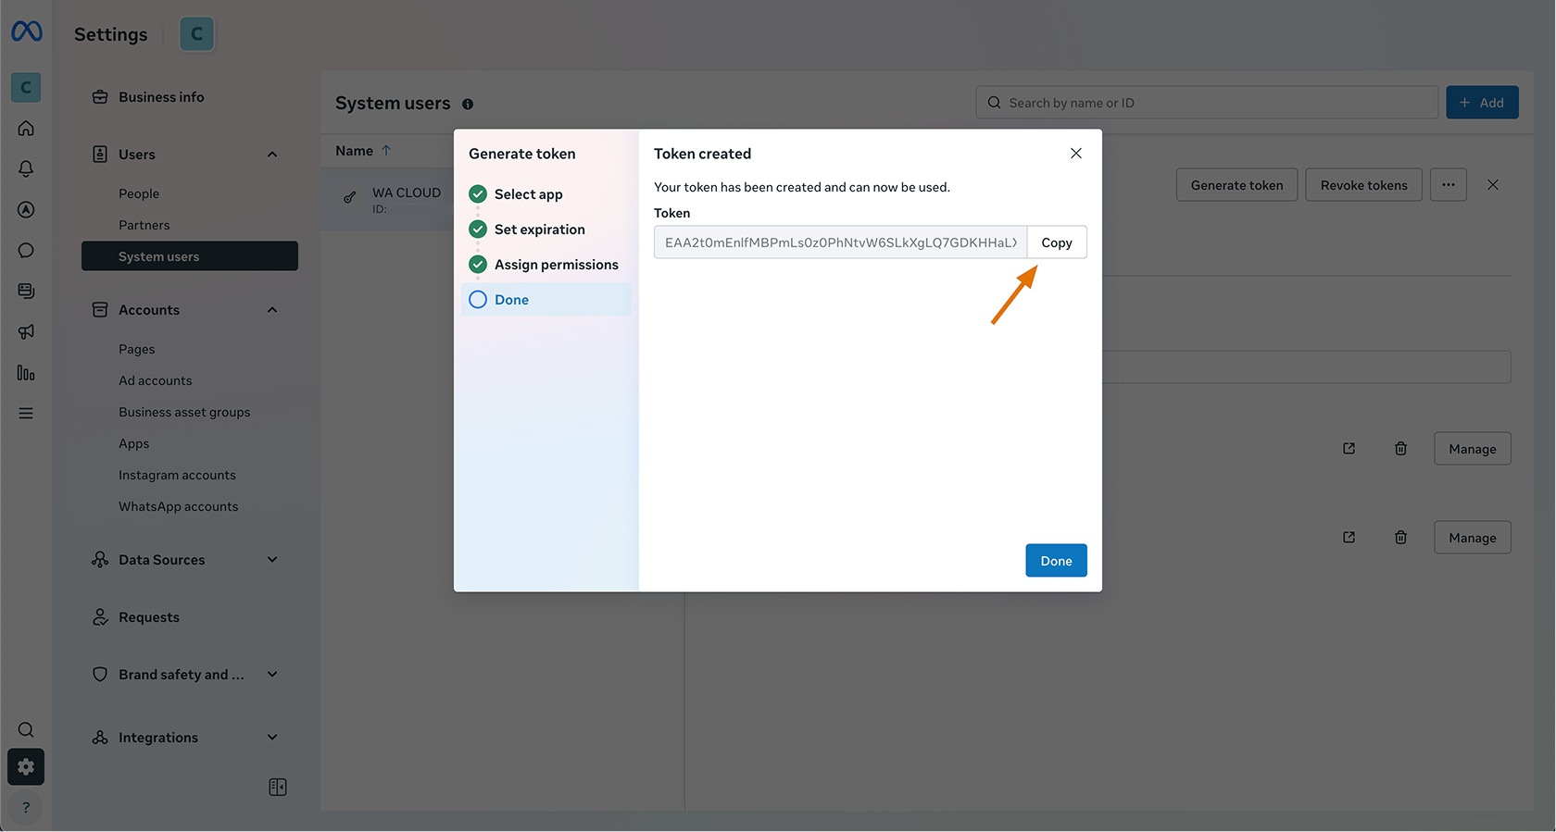The image size is (1556, 832).
Task: Click the Meta logo icon
Action: [x=27, y=32]
